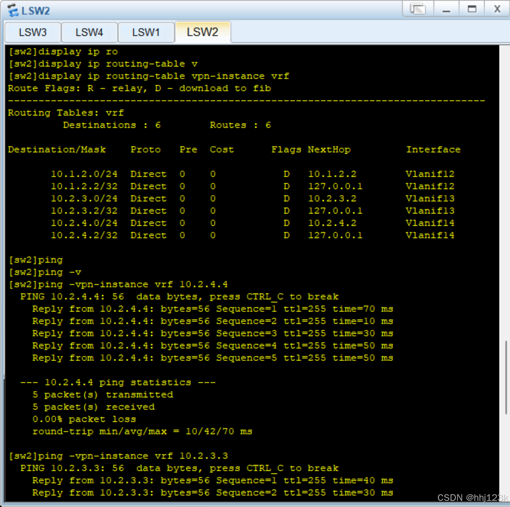Screen dimensions: 510x507
Task: Click the Proto column header
Action: [x=145, y=150]
